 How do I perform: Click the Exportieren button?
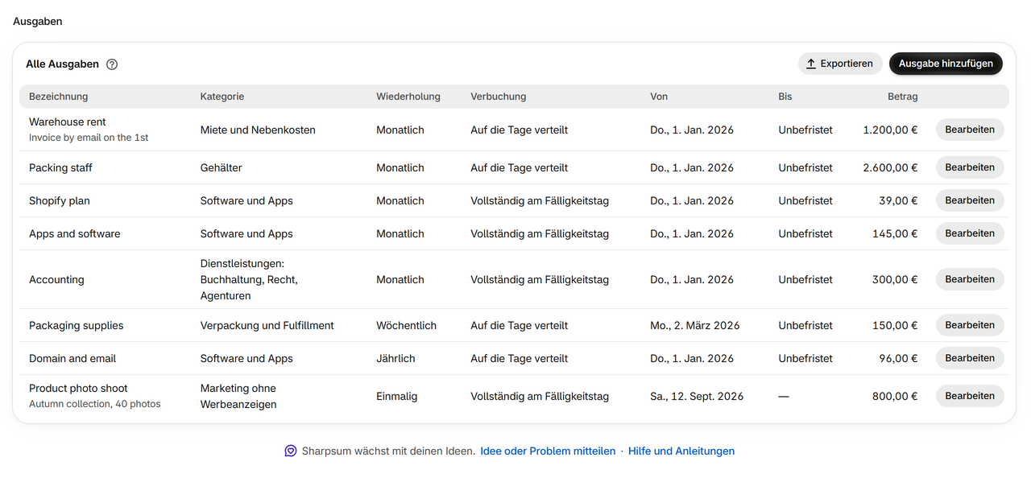click(840, 64)
